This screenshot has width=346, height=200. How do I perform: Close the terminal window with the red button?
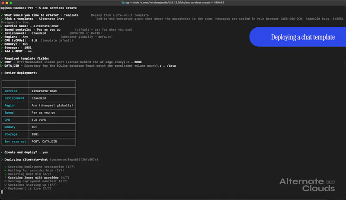3,3
